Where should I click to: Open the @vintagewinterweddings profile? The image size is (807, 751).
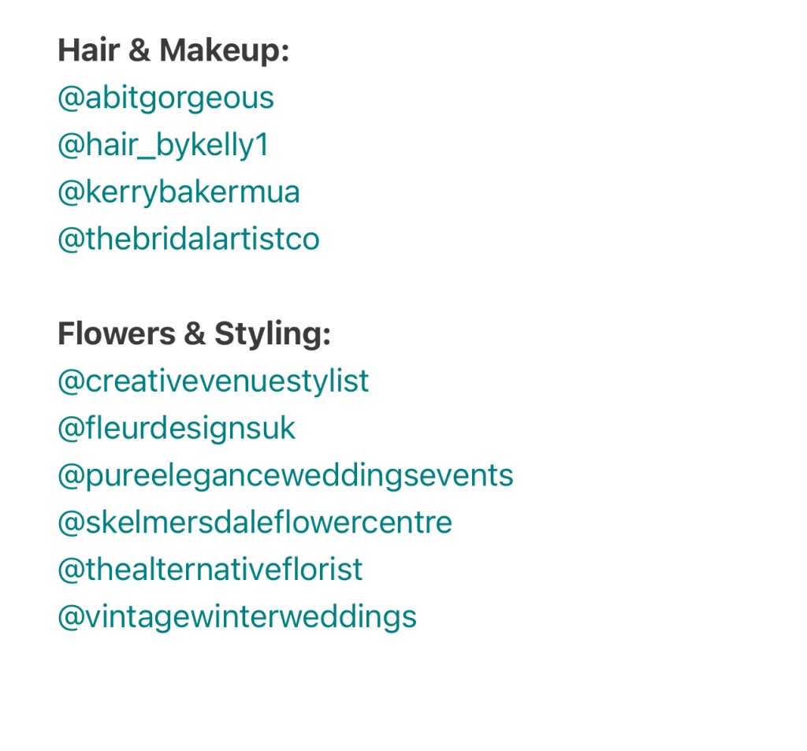pos(237,618)
